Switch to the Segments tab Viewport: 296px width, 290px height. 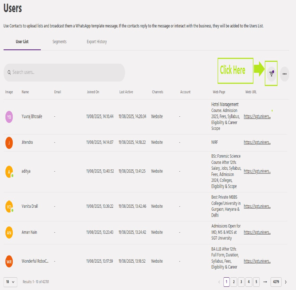59,42
